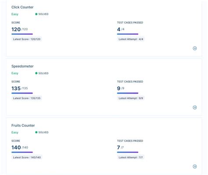Open the Speedometer challenge title

click(x=22, y=66)
